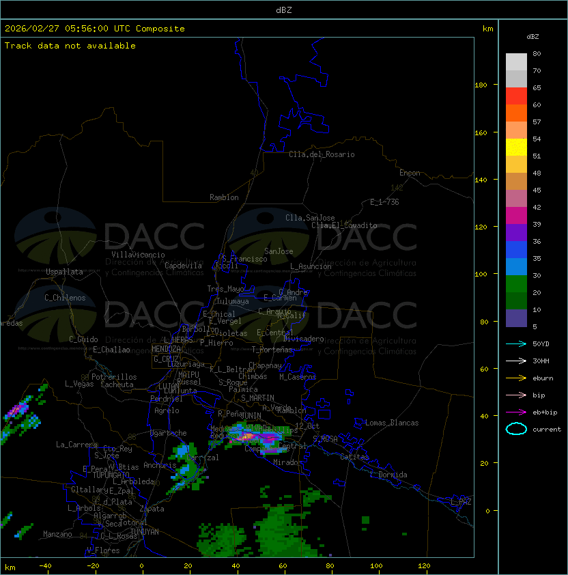Pick the light gray swatch below 80 dBZ
The image size is (568, 575).
[x=516, y=62]
